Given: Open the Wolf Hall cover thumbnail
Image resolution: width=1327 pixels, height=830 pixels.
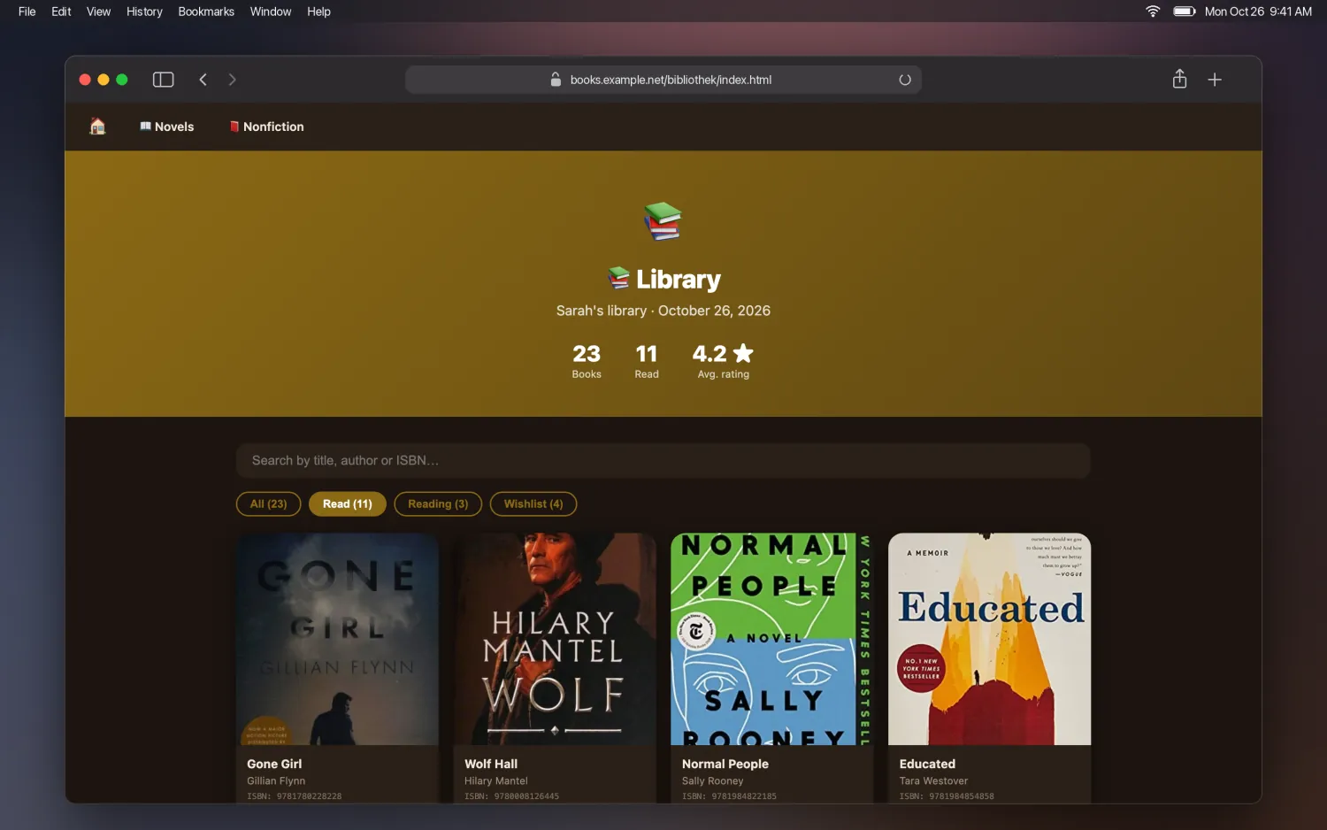Looking at the screenshot, I should [555, 639].
